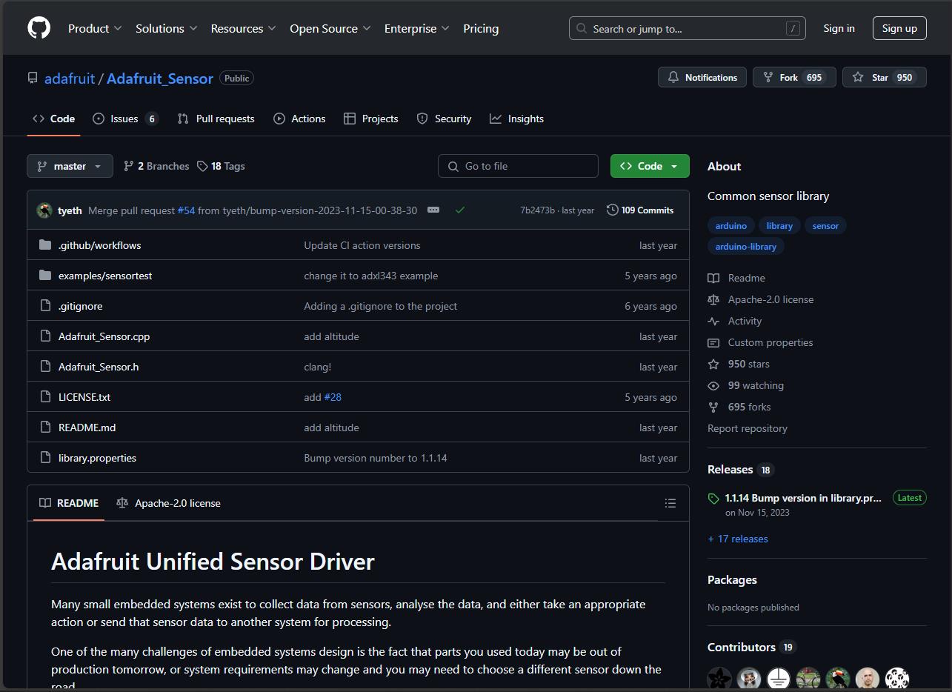Expand the Resources dropdown menu
This screenshot has width=952, height=692.
[243, 28]
